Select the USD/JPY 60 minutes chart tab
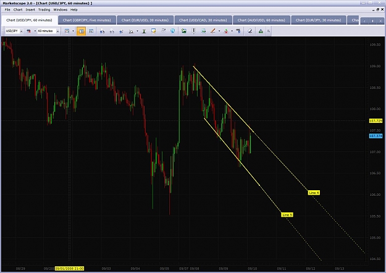This screenshot has width=386, height=273. pyautogui.click(x=29, y=20)
